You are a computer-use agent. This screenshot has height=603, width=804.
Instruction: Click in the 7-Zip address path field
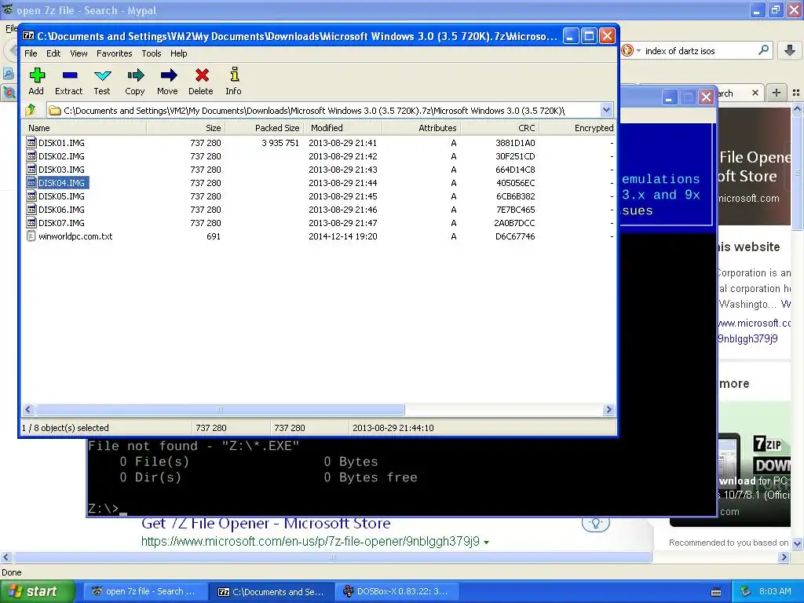[x=324, y=110]
